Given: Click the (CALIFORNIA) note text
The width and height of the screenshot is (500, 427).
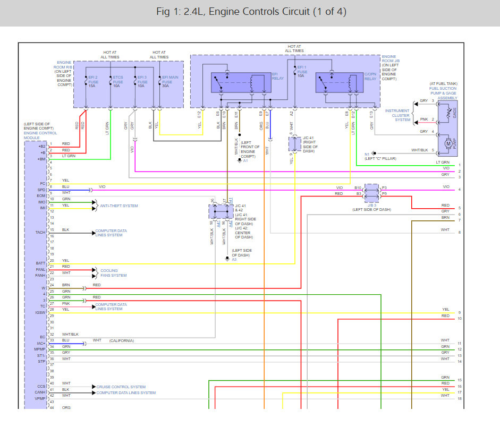Looking at the screenshot, I should pos(122,341).
